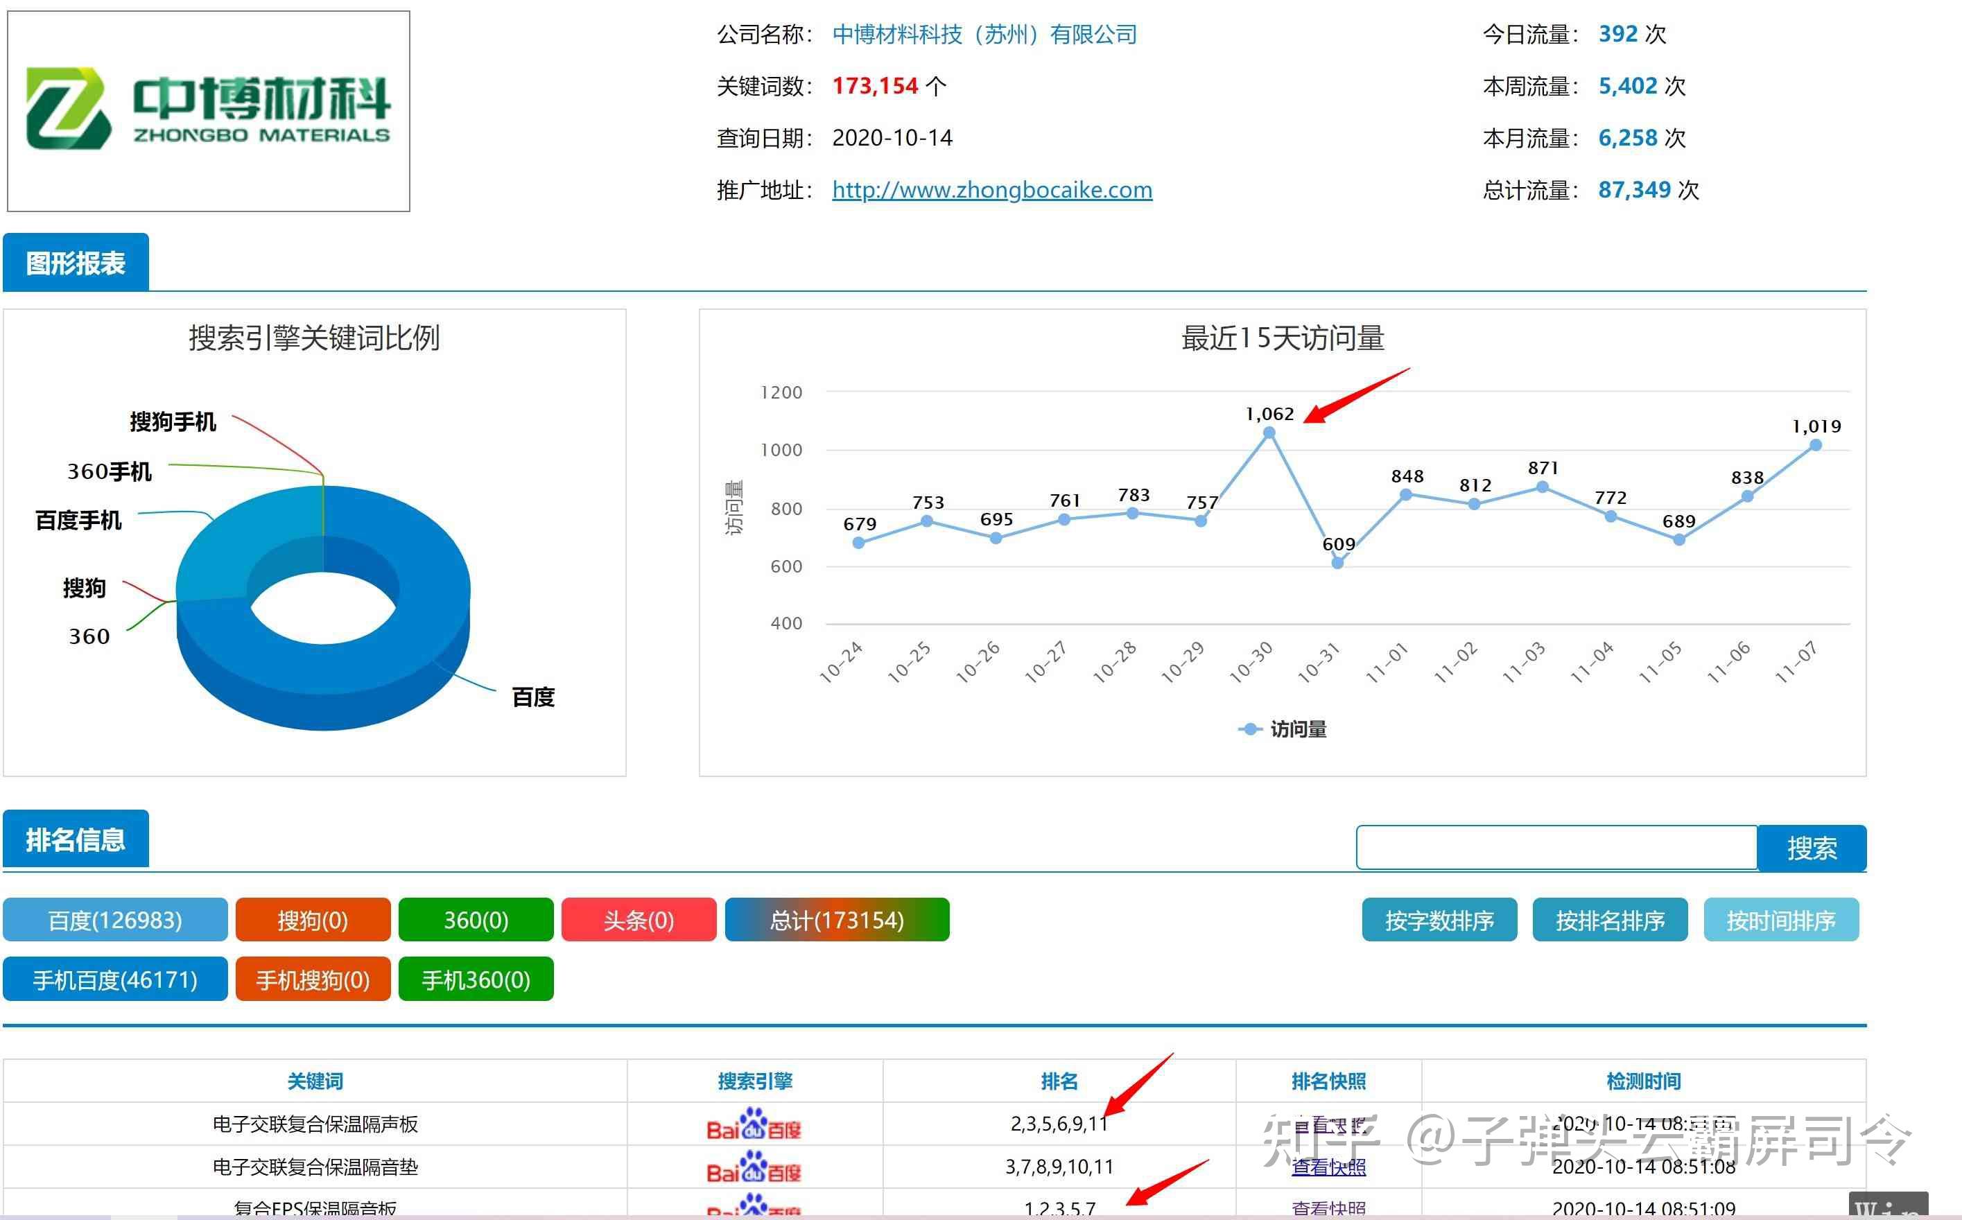Select the 头条(0) filter button
Screen dimensions: 1962x1220
click(638, 920)
